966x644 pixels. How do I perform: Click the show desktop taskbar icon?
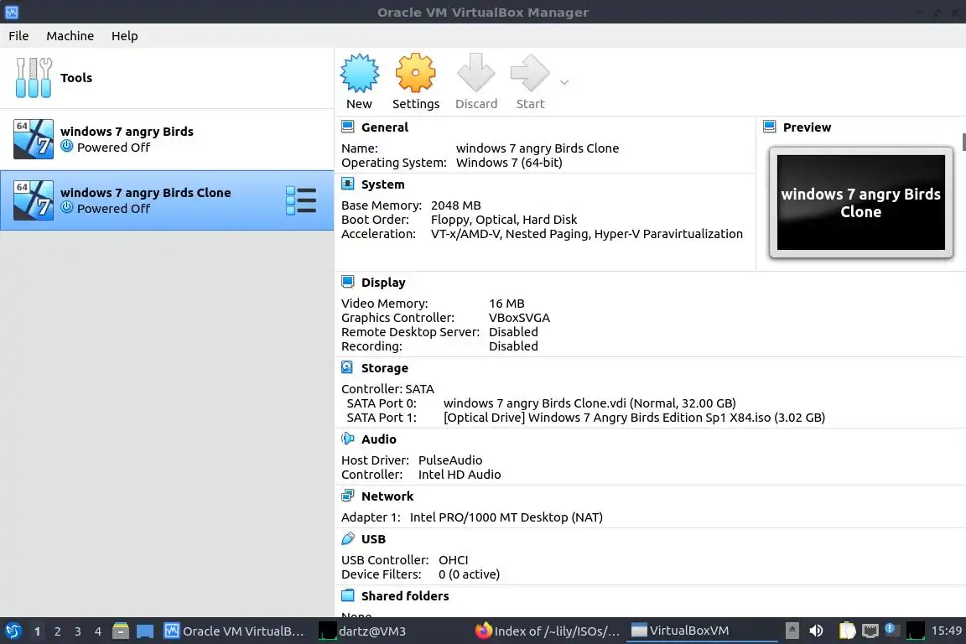click(x=145, y=631)
